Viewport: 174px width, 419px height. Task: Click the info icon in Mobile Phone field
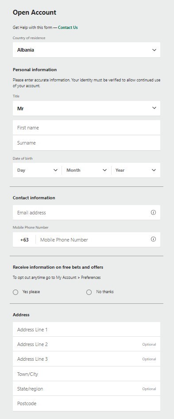pyautogui.click(x=153, y=239)
